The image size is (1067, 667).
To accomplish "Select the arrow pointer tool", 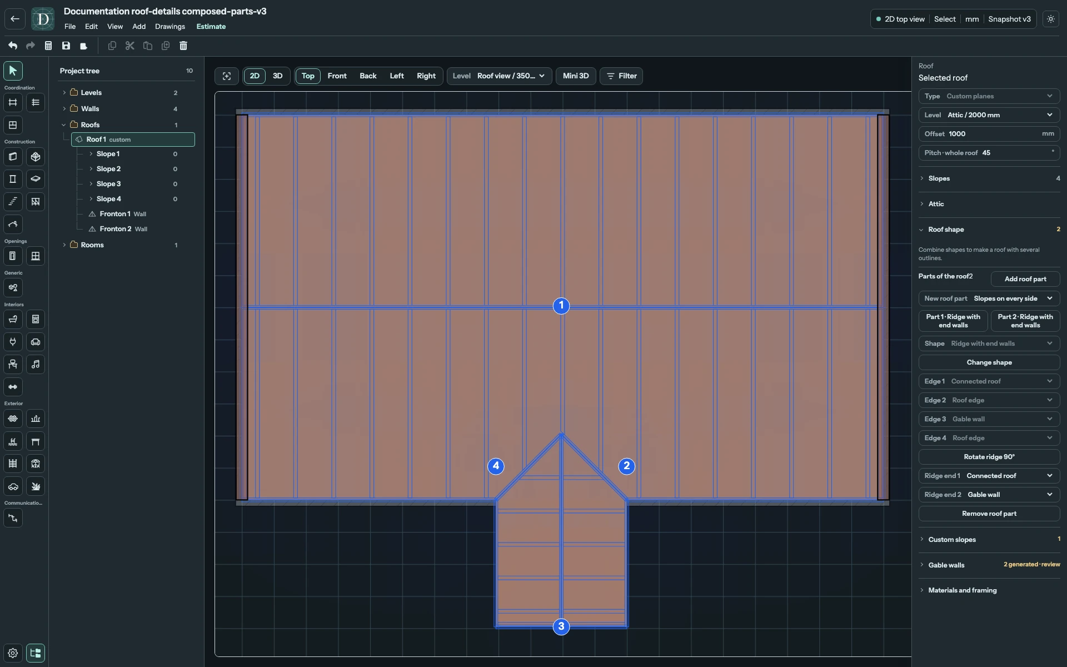I will coord(13,71).
